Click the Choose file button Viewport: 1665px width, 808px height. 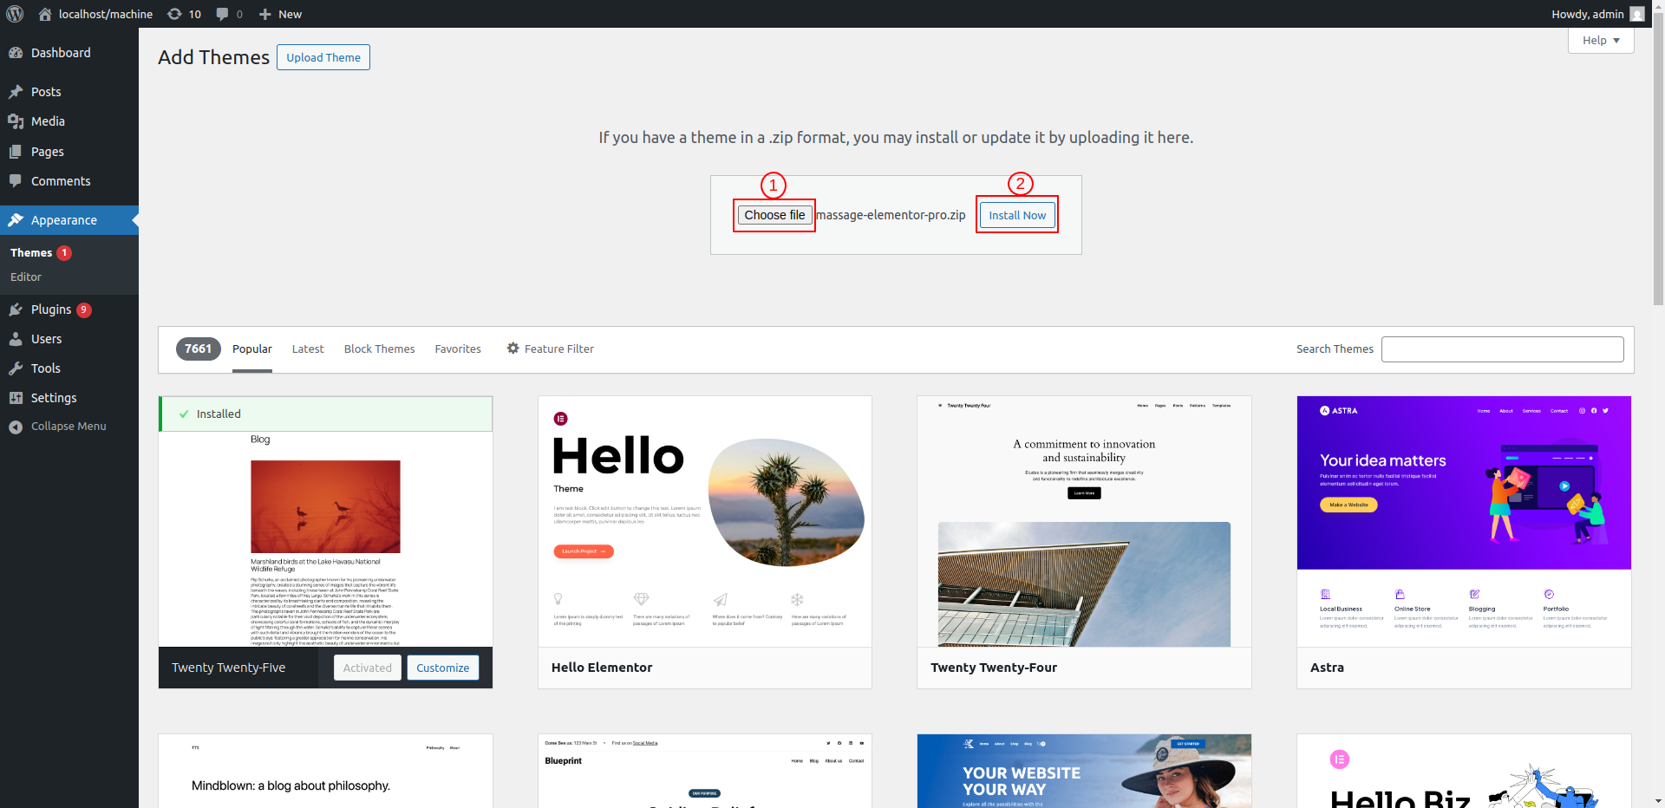(774, 215)
